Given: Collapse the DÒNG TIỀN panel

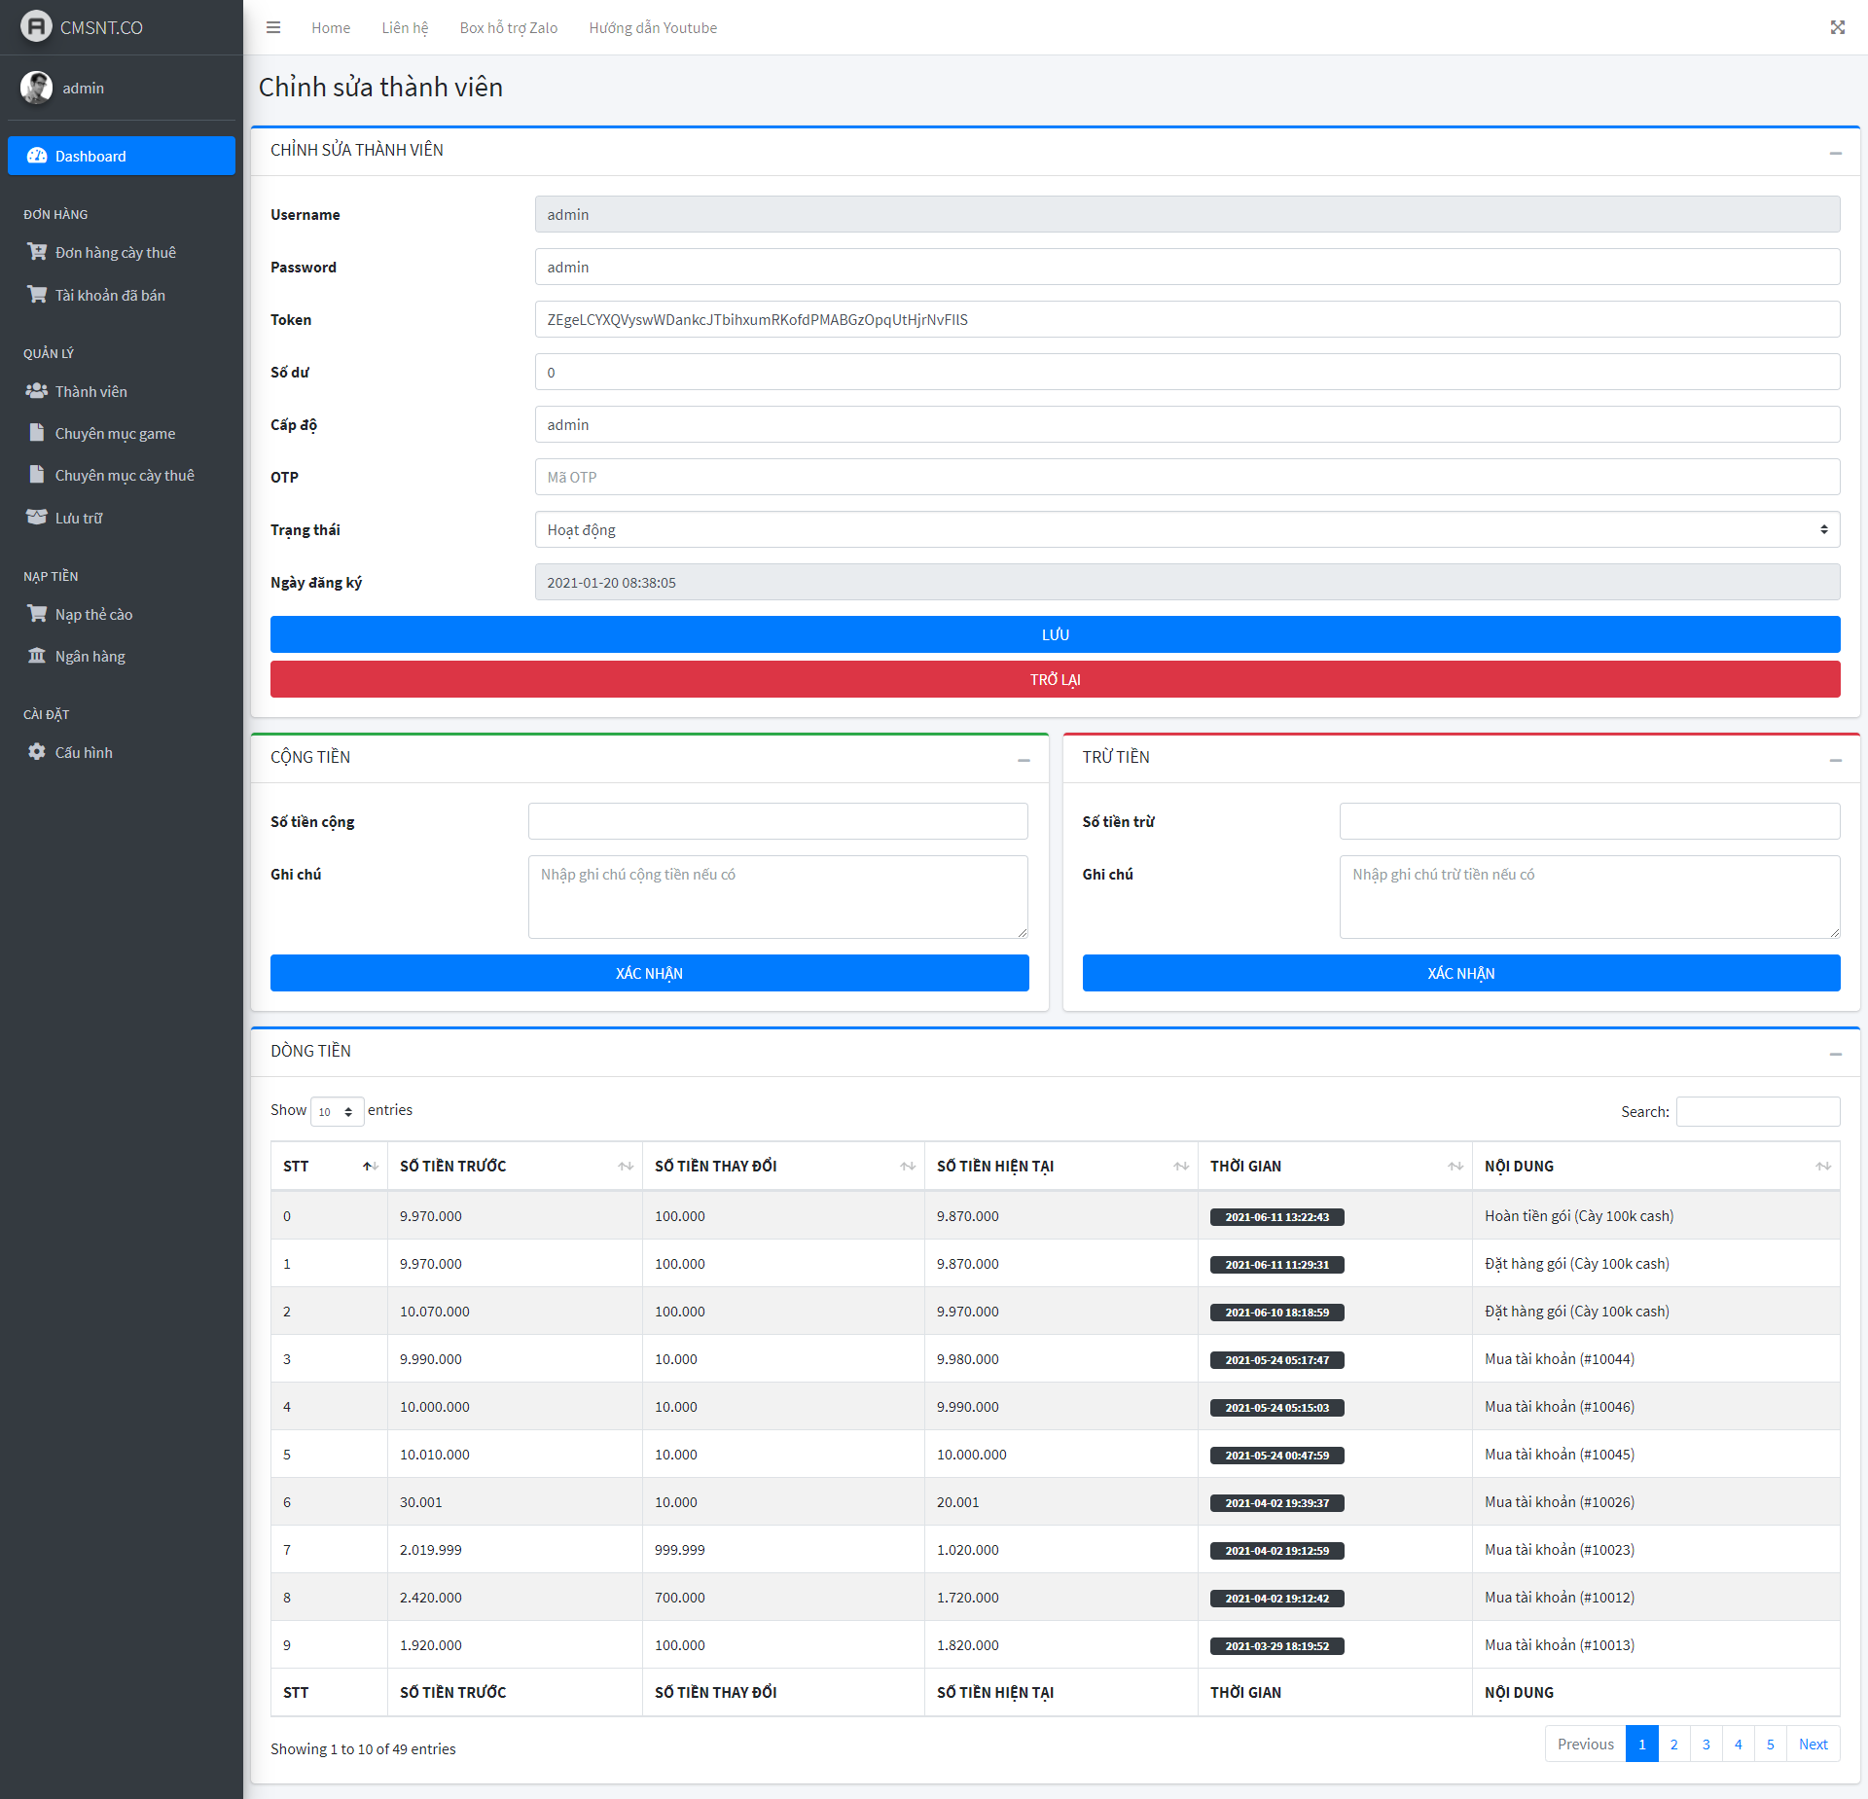Looking at the screenshot, I should tap(1835, 1053).
